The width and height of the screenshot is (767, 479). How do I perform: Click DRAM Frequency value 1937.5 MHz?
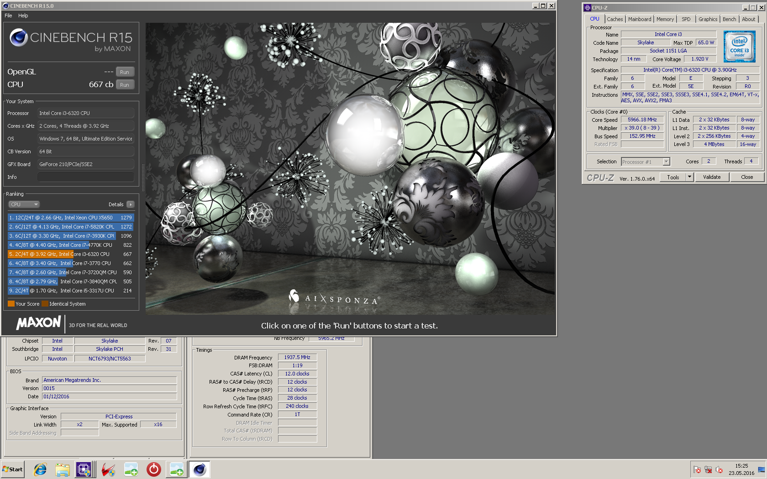click(297, 358)
